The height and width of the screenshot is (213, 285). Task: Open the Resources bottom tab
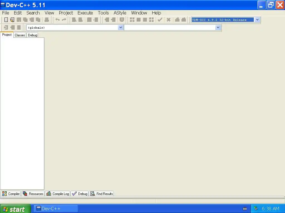point(33,194)
